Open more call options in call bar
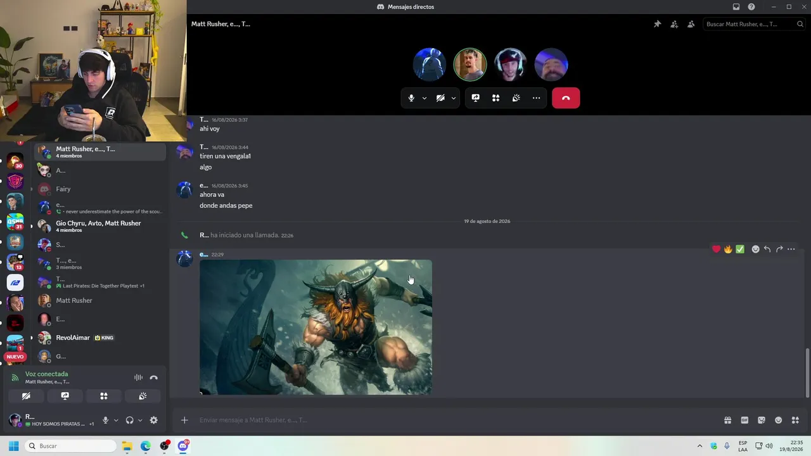811x456 pixels. coord(536,98)
